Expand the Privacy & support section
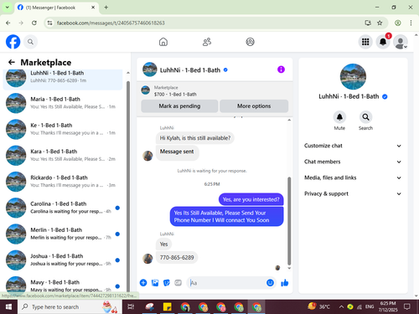Image resolution: width=419 pixels, height=314 pixels. (353, 193)
